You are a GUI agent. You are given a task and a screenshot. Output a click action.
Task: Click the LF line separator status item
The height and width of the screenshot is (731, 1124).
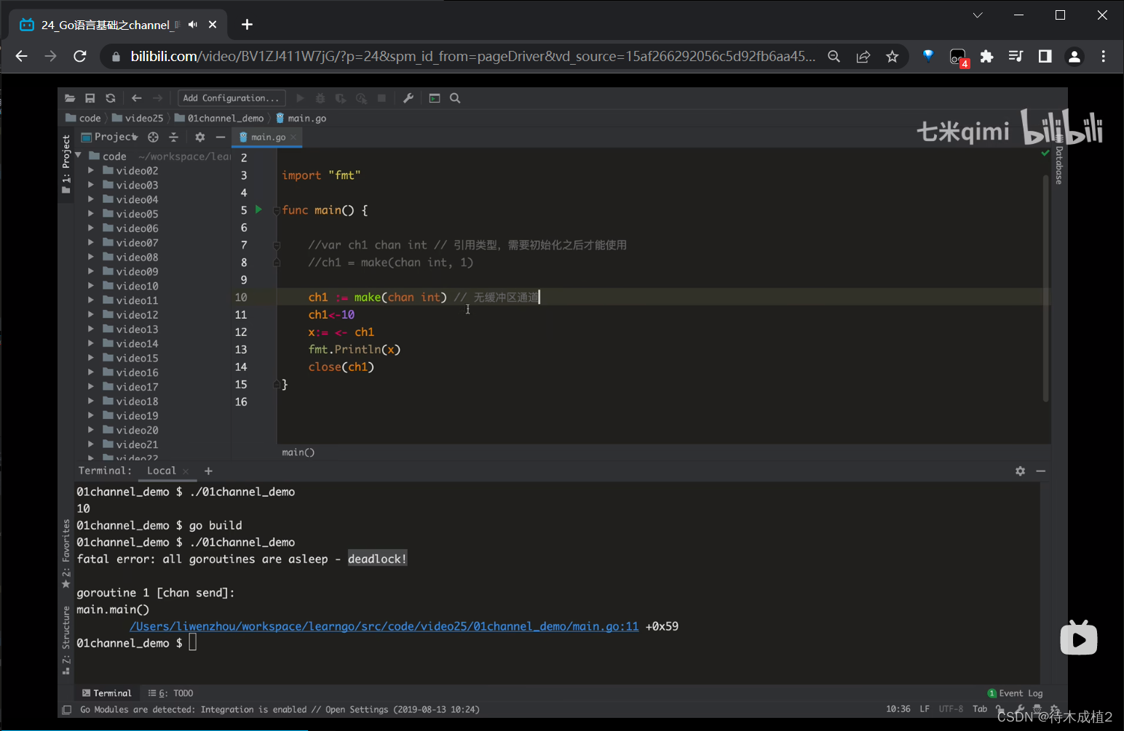tap(925, 709)
